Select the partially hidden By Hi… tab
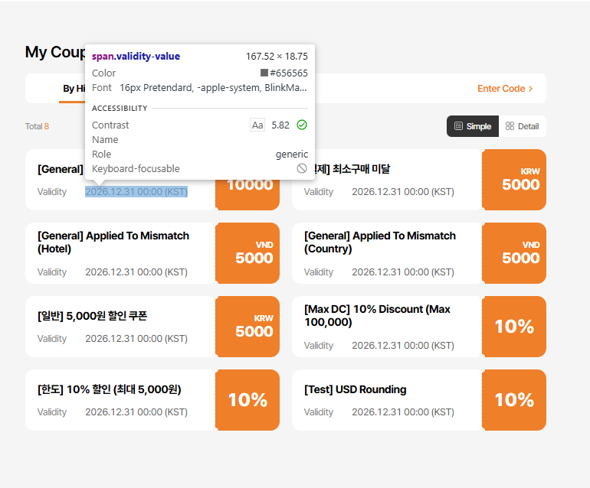Image resolution: width=590 pixels, height=488 pixels. tap(74, 89)
